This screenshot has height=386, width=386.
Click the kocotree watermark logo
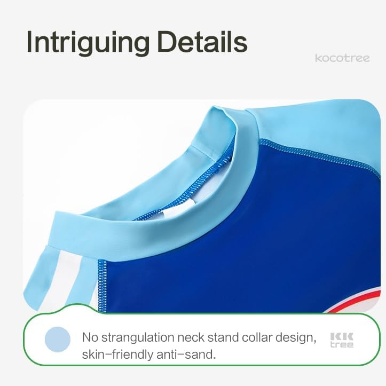[x=342, y=58]
